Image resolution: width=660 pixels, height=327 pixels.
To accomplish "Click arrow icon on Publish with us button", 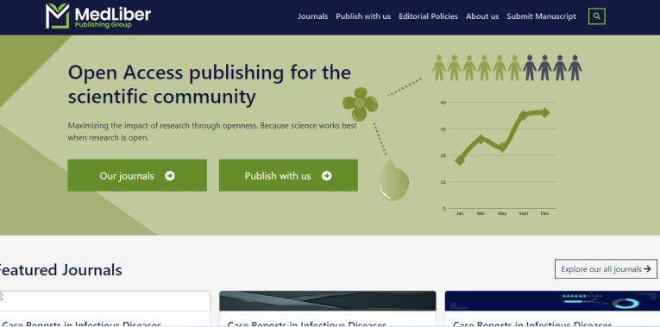I will pos(327,175).
